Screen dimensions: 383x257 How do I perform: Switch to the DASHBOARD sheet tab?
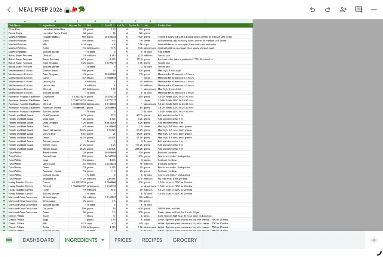pos(39,240)
